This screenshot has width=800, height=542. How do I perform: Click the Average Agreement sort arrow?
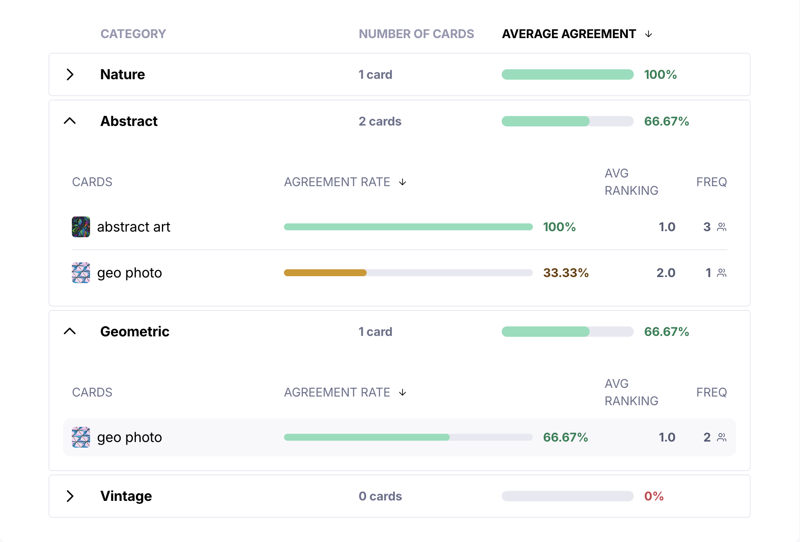[x=648, y=34]
